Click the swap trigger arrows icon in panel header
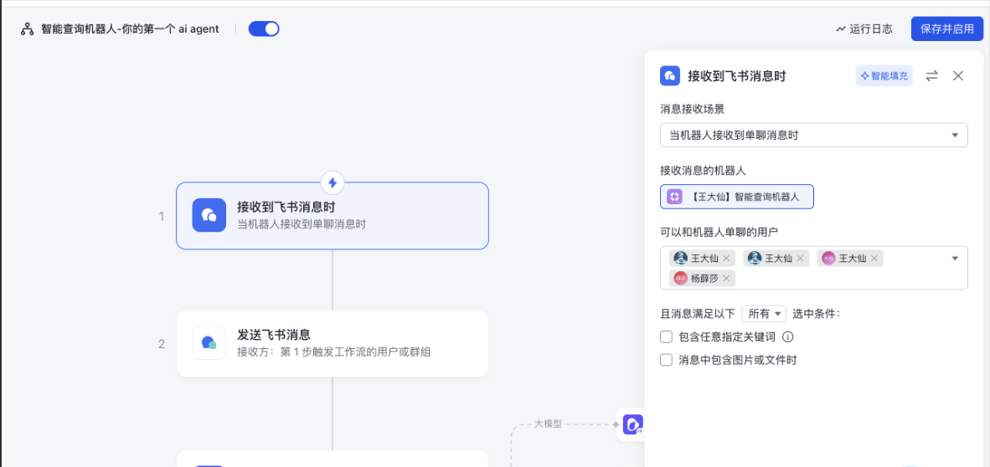The height and width of the screenshot is (467, 990). [931, 76]
